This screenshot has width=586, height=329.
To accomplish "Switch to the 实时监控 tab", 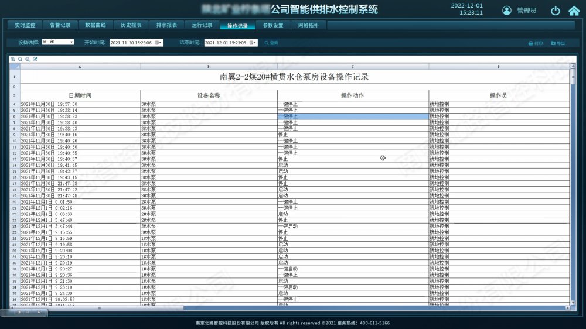I will coord(25,25).
